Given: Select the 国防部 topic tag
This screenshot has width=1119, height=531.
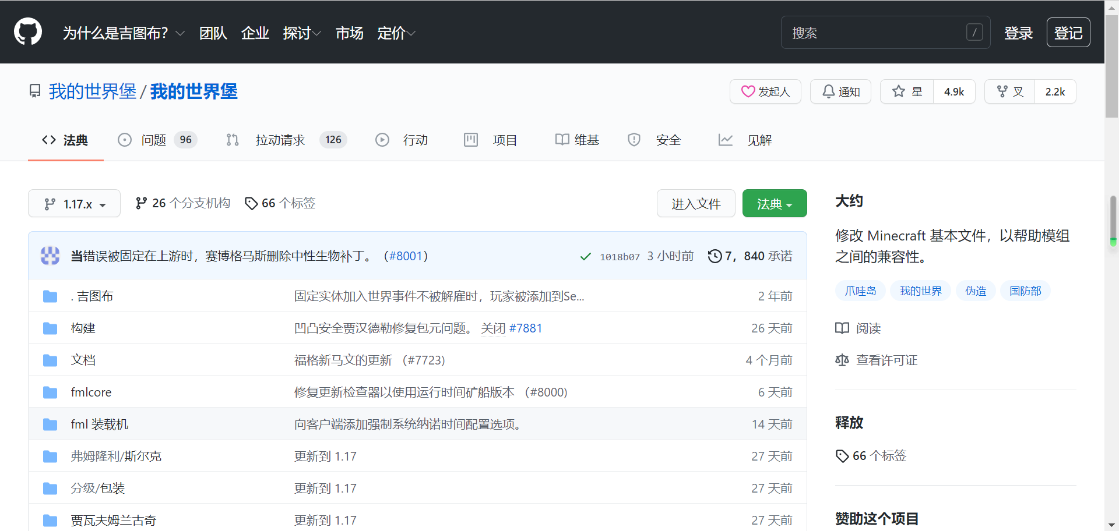Looking at the screenshot, I should tap(1026, 291).
